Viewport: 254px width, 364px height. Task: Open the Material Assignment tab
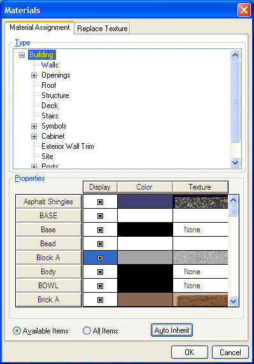coord(39,27)
